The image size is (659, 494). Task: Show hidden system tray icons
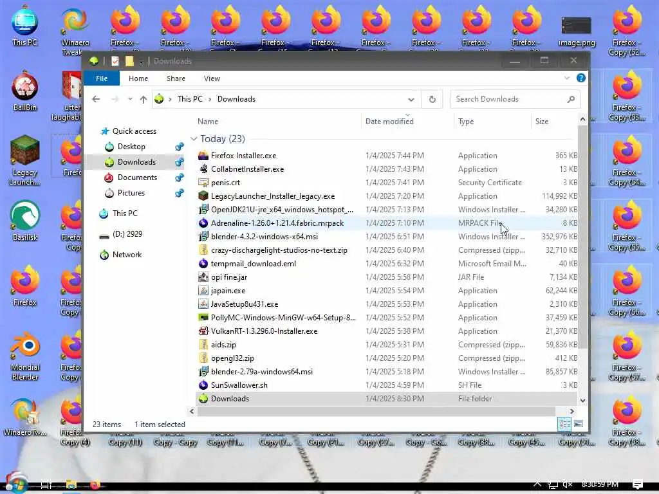[x=537, y=484]
